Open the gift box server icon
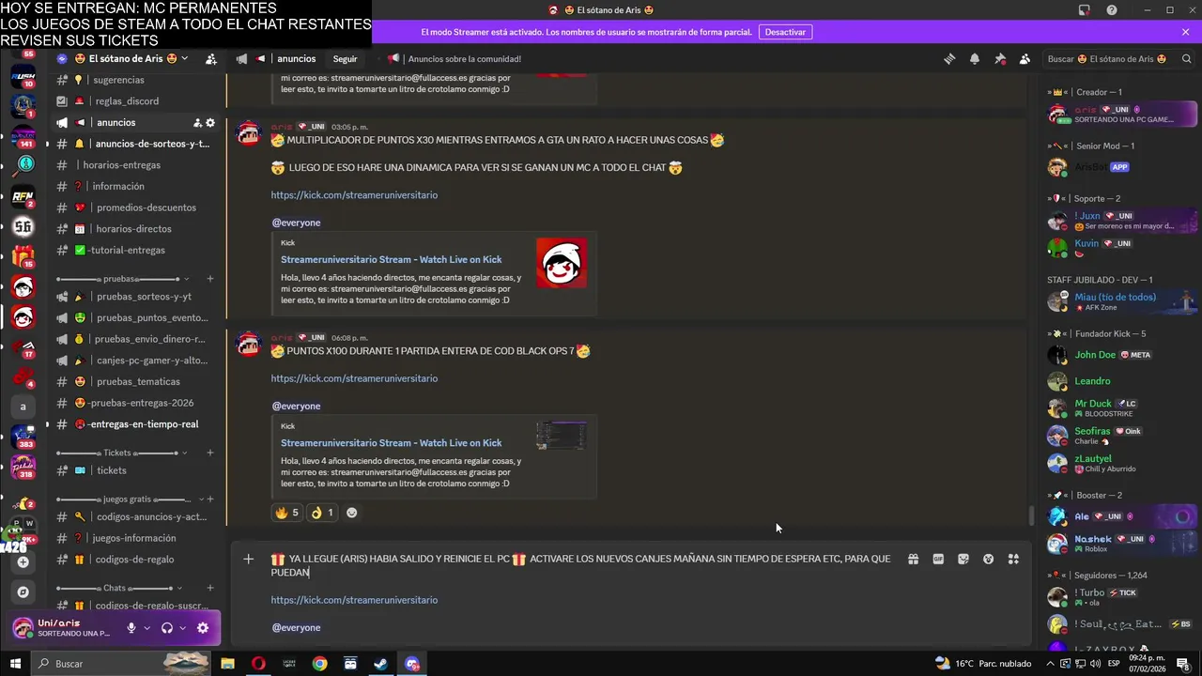Viewport: 1202px width, 676px height. pos(23,255)
